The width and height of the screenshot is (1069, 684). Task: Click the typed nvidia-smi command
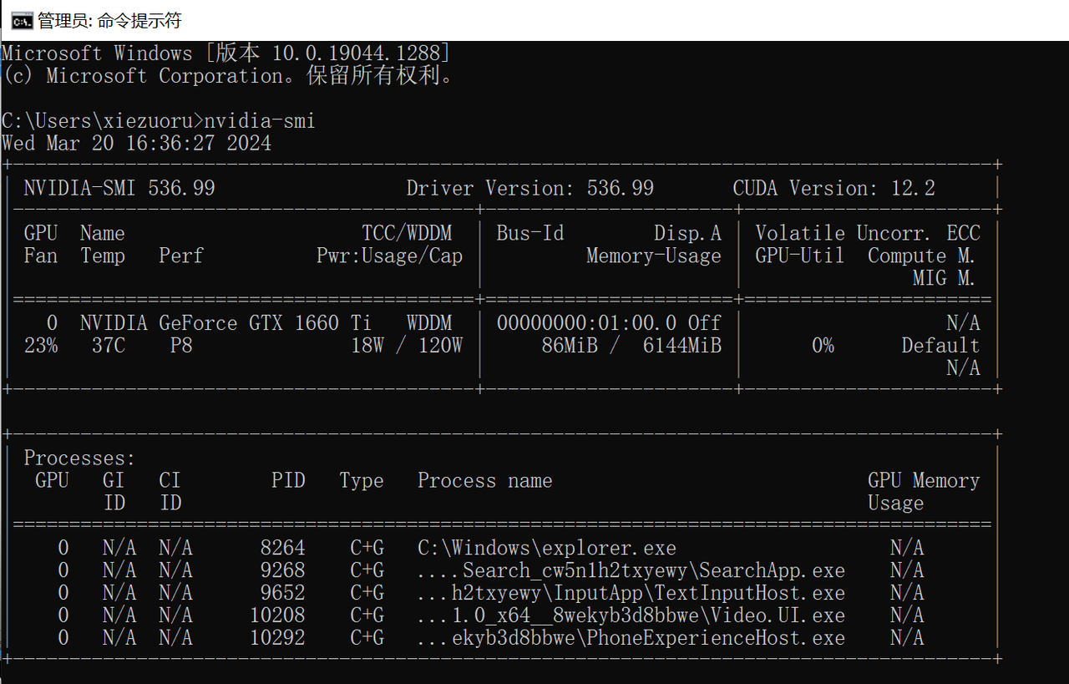[x=260, y=121]
